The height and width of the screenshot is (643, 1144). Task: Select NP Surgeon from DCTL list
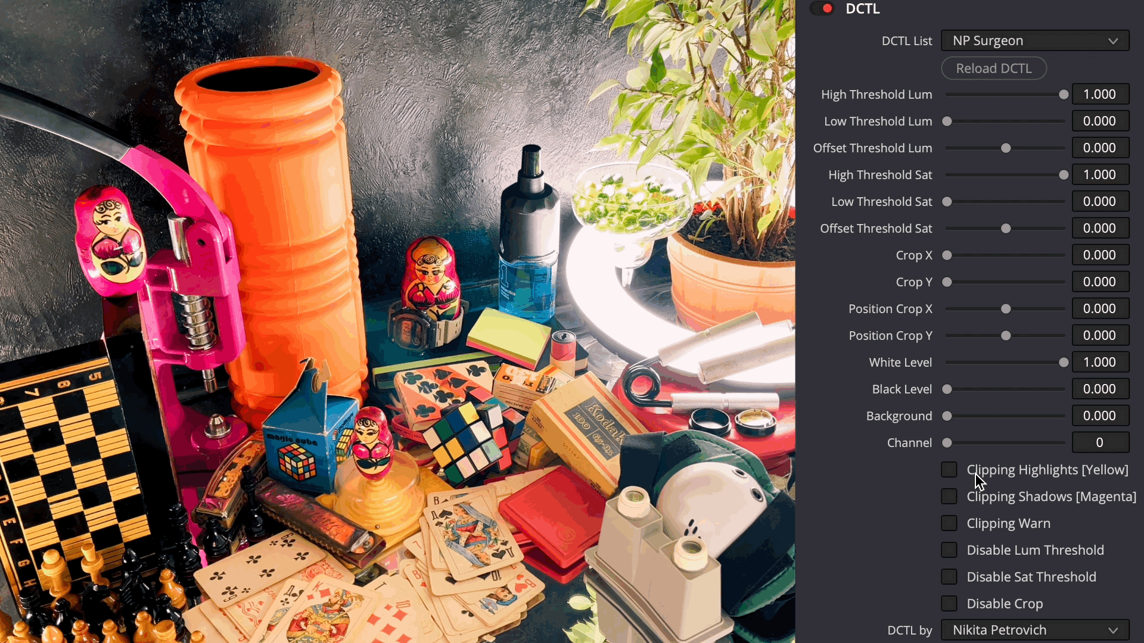[x=1034, y=40]
